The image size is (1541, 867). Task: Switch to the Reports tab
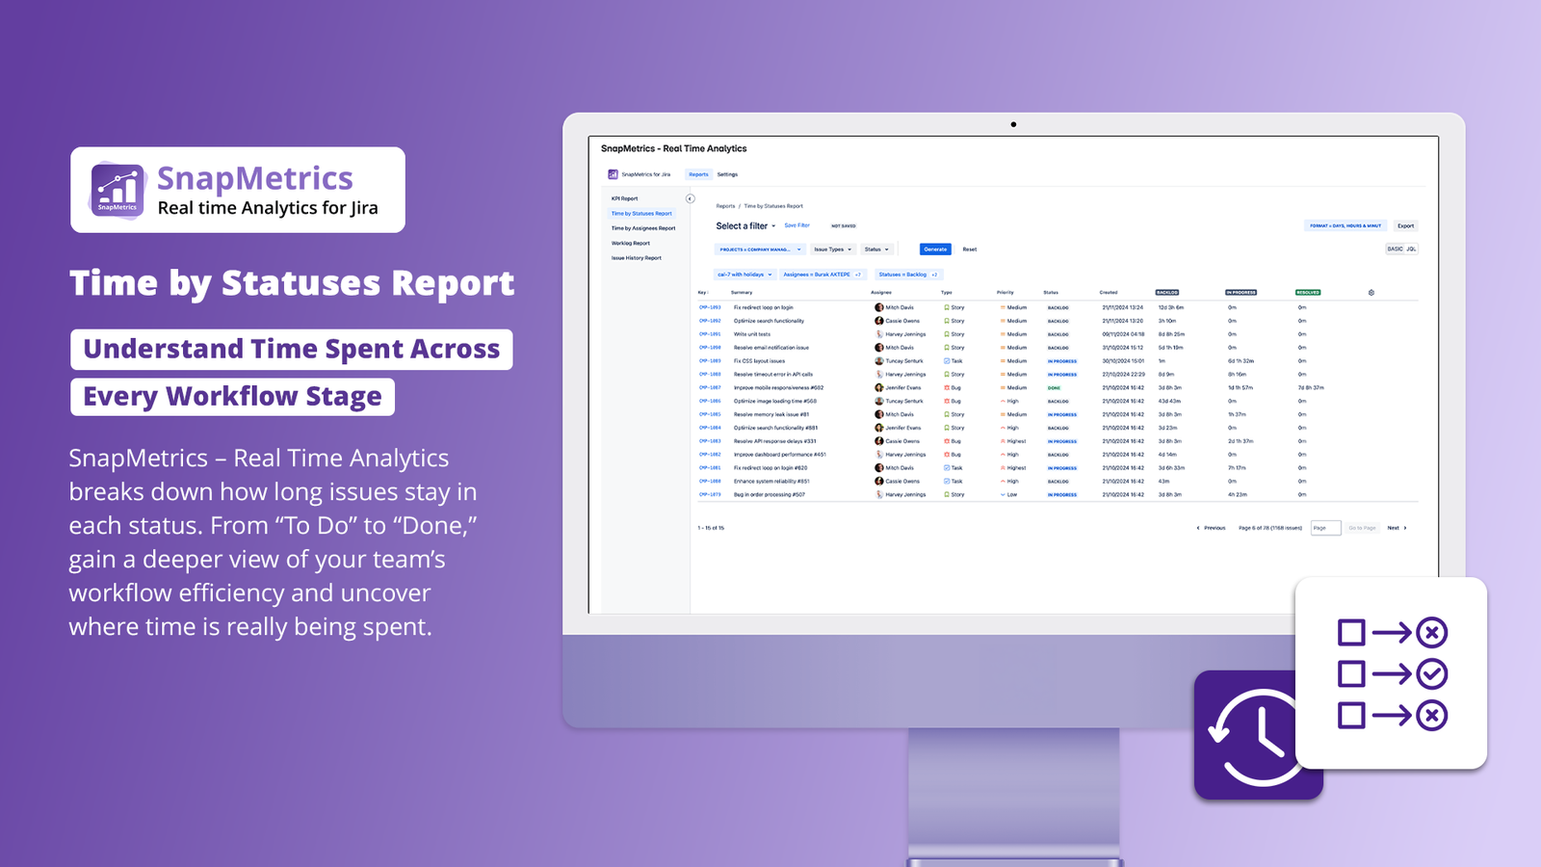698,174
